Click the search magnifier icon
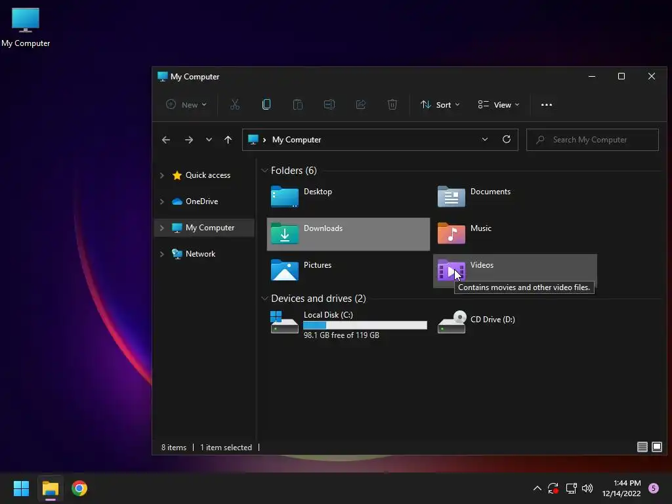Screen dimensions: 672x504 point(541,140)
